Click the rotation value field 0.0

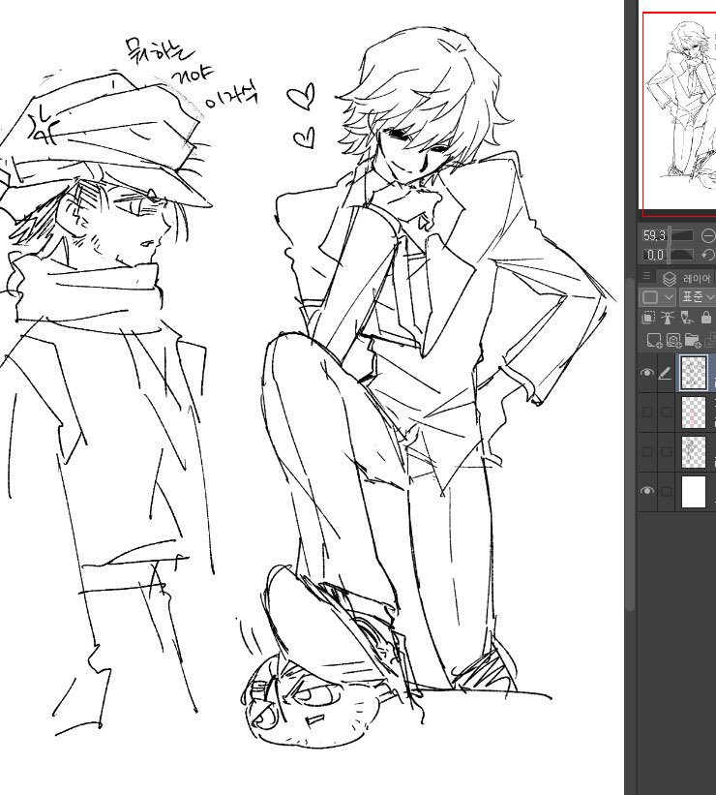pos(654,255)
